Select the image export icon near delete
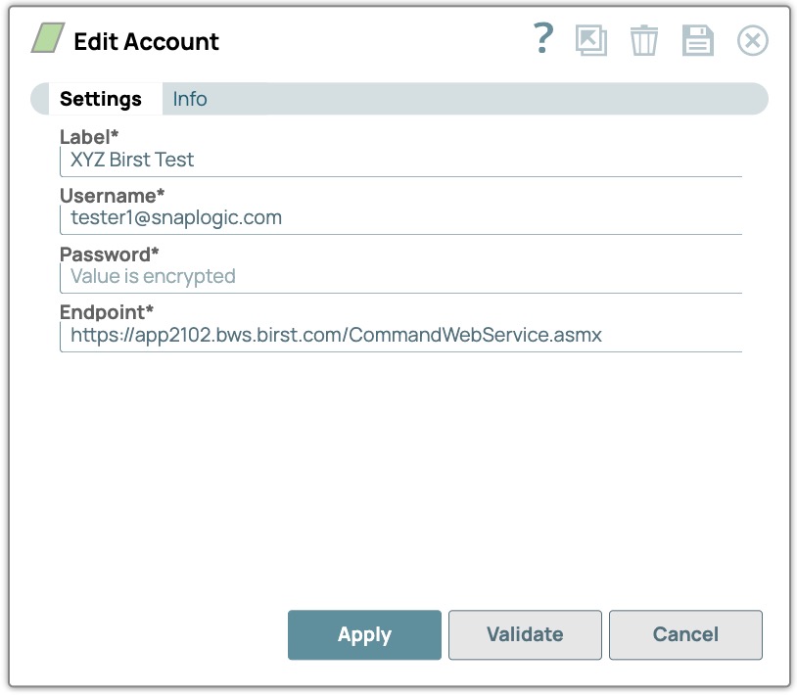The width and height of the screenshot is (797, 695). coord(592,40)
